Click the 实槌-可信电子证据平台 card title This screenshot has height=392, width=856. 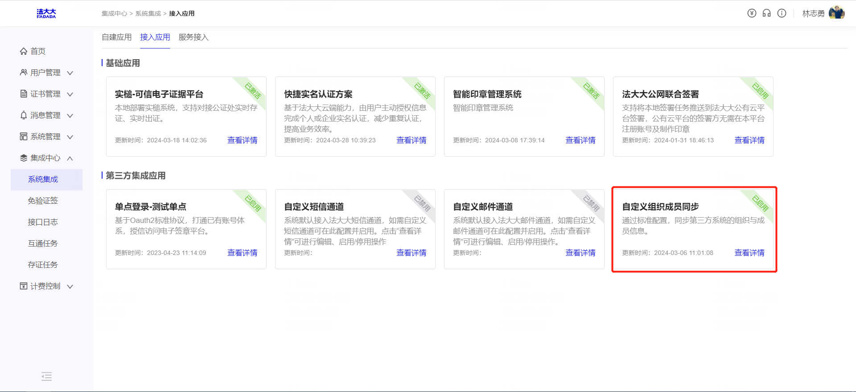click(x=159, y=94)
